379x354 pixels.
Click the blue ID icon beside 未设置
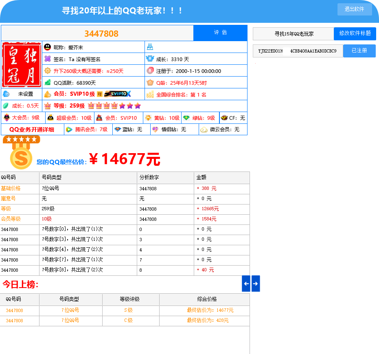6,94
